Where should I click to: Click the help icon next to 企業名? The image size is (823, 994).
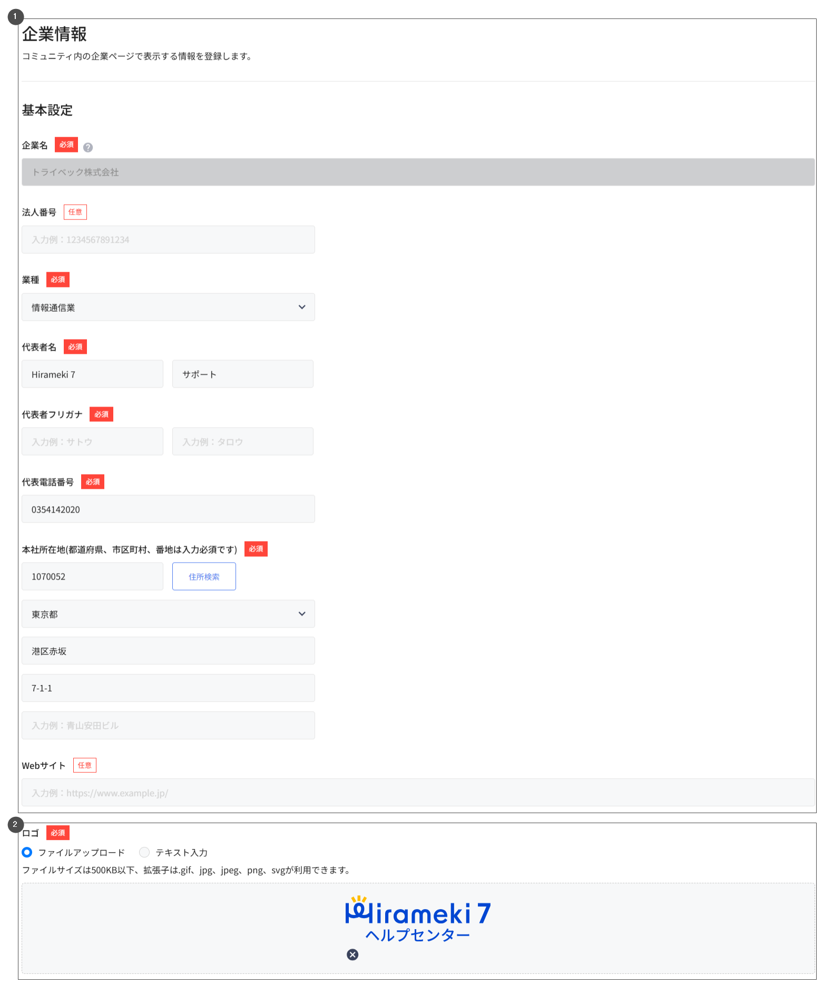click(88, 148)
